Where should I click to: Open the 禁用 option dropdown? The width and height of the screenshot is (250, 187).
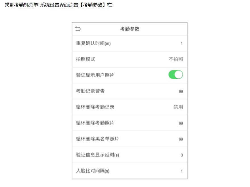178,107
